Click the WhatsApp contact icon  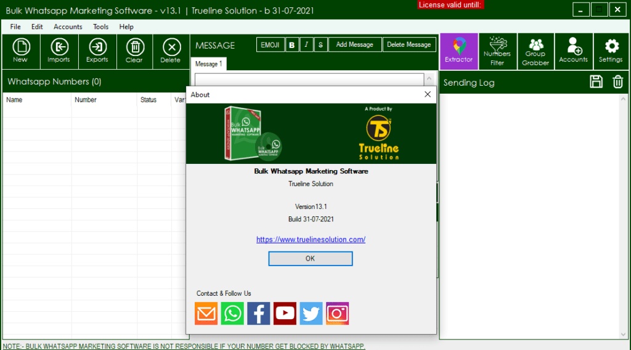click(232, 314)
